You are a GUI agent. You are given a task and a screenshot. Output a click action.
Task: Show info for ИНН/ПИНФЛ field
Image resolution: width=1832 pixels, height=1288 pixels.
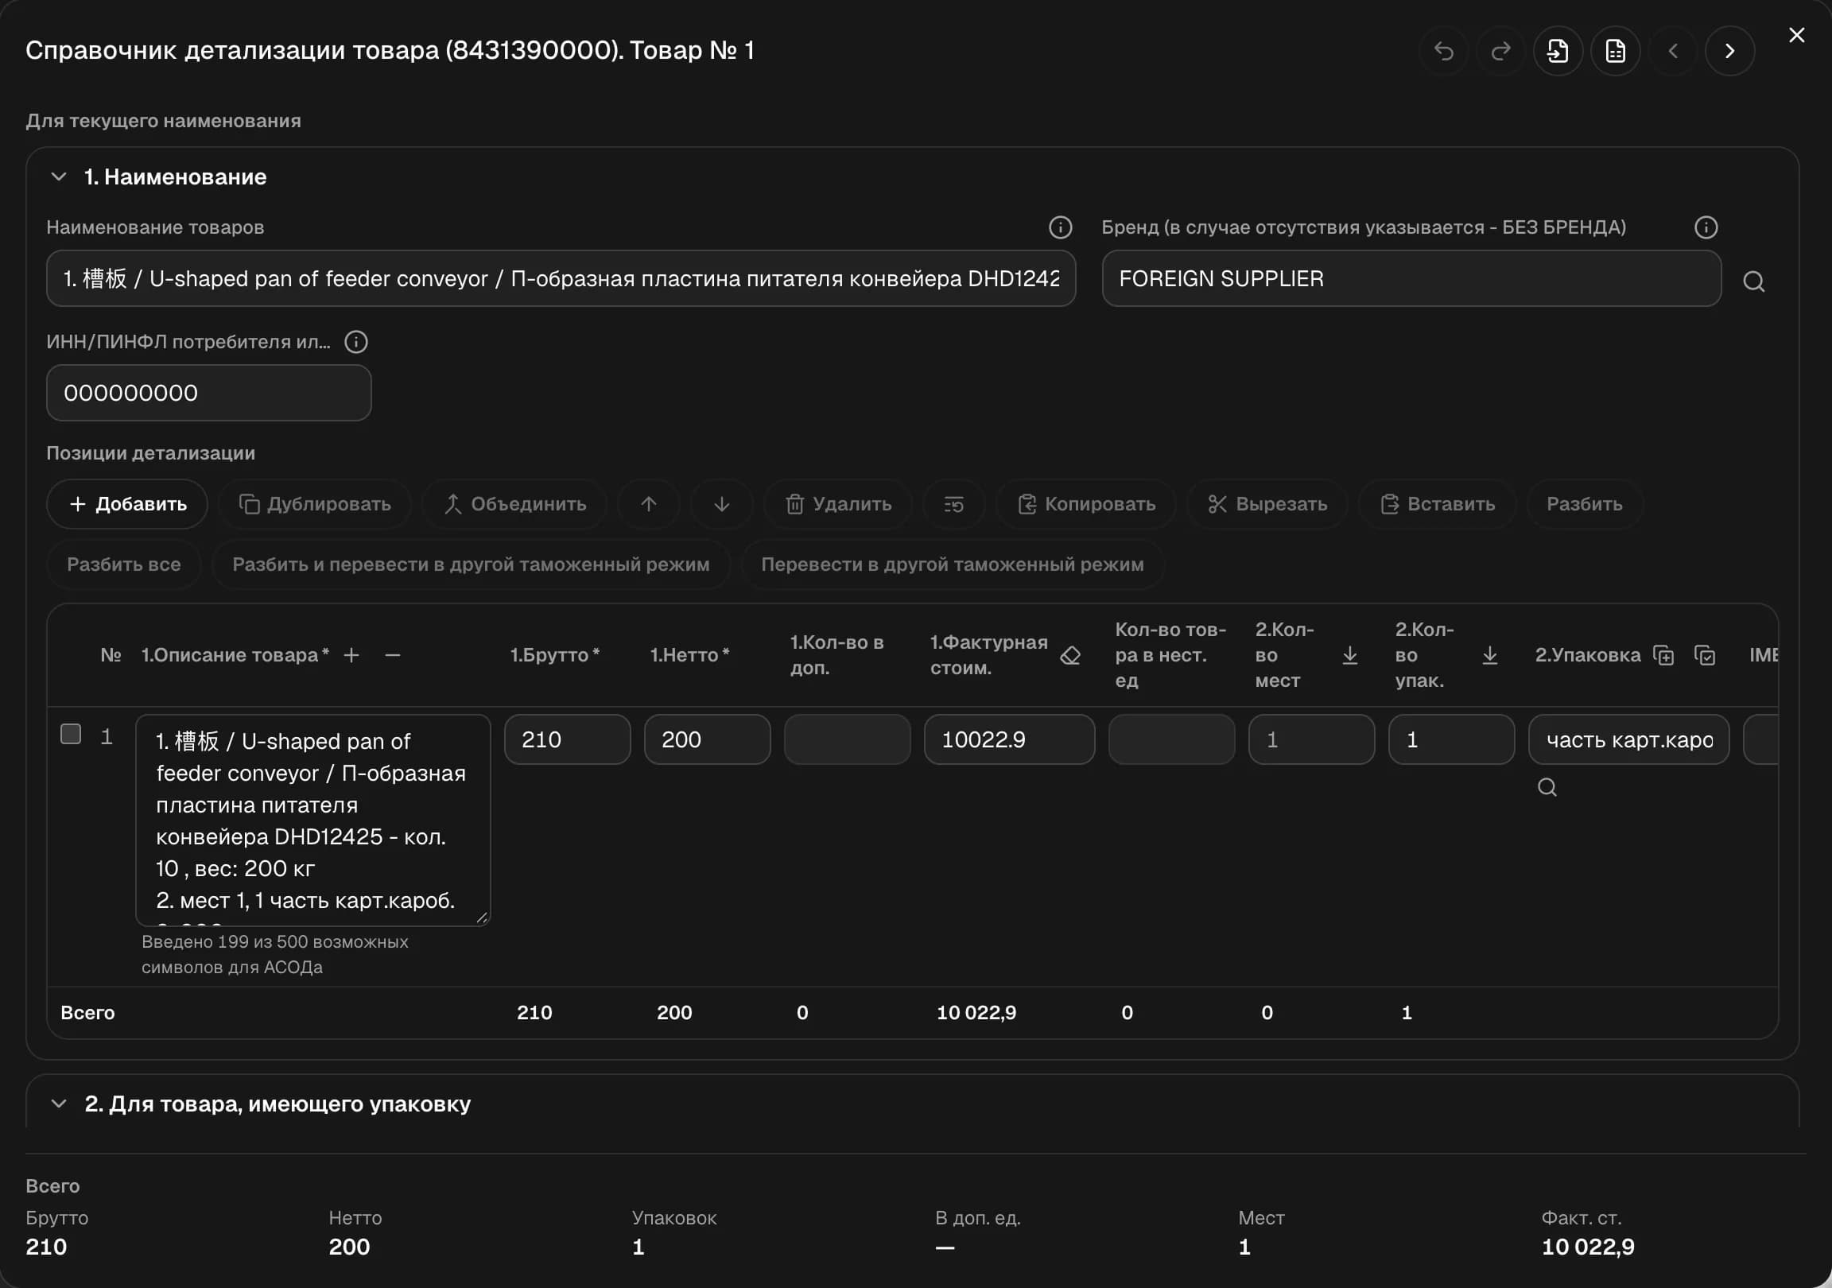[356, 342]
